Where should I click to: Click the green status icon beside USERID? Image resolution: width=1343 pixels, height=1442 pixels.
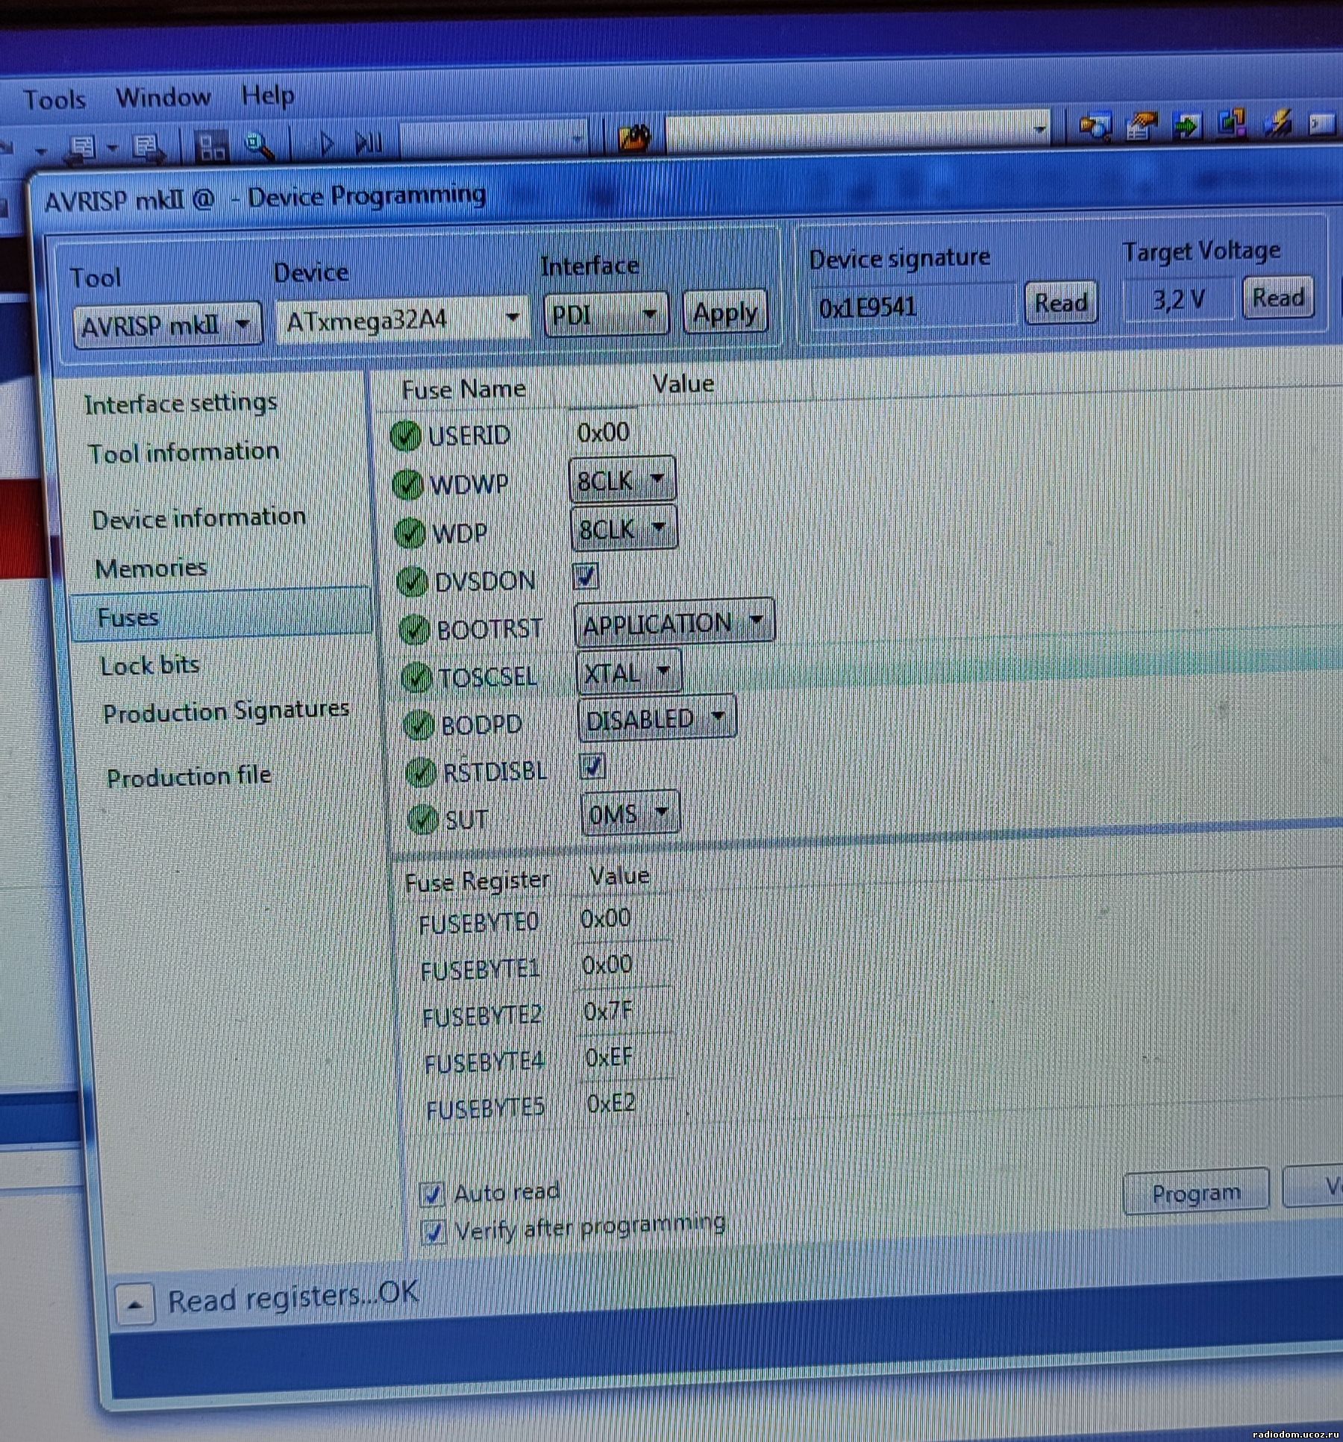[405, 436]
